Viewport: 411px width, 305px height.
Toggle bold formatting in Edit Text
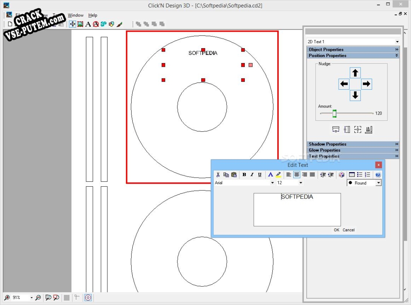coord(244,175)
